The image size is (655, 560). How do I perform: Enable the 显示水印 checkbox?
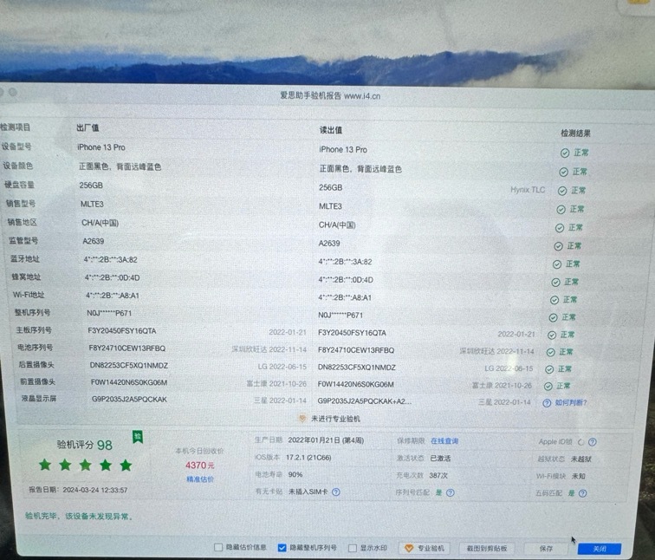point(353,548)
